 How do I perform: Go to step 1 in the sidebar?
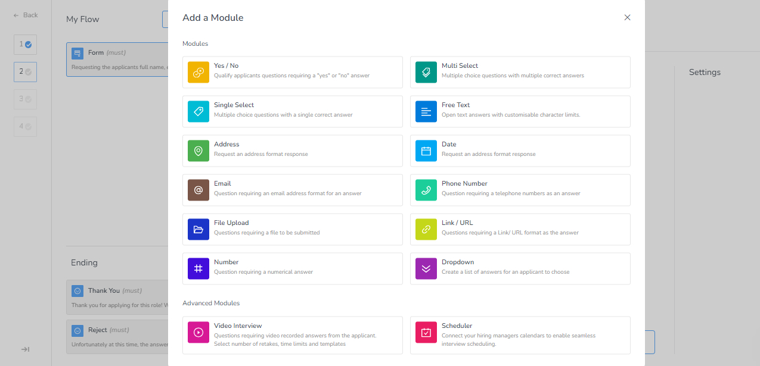tap(25, 44)
